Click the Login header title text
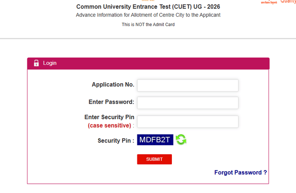The height and width of the screenshot is (193, 296). point(50,63)
